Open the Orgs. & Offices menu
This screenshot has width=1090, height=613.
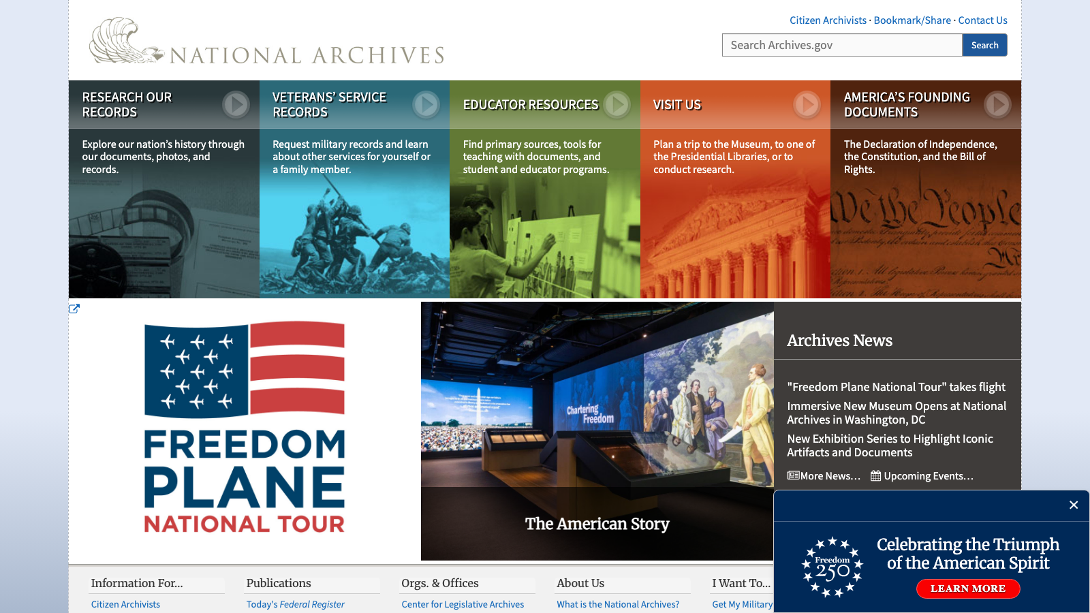440,583
